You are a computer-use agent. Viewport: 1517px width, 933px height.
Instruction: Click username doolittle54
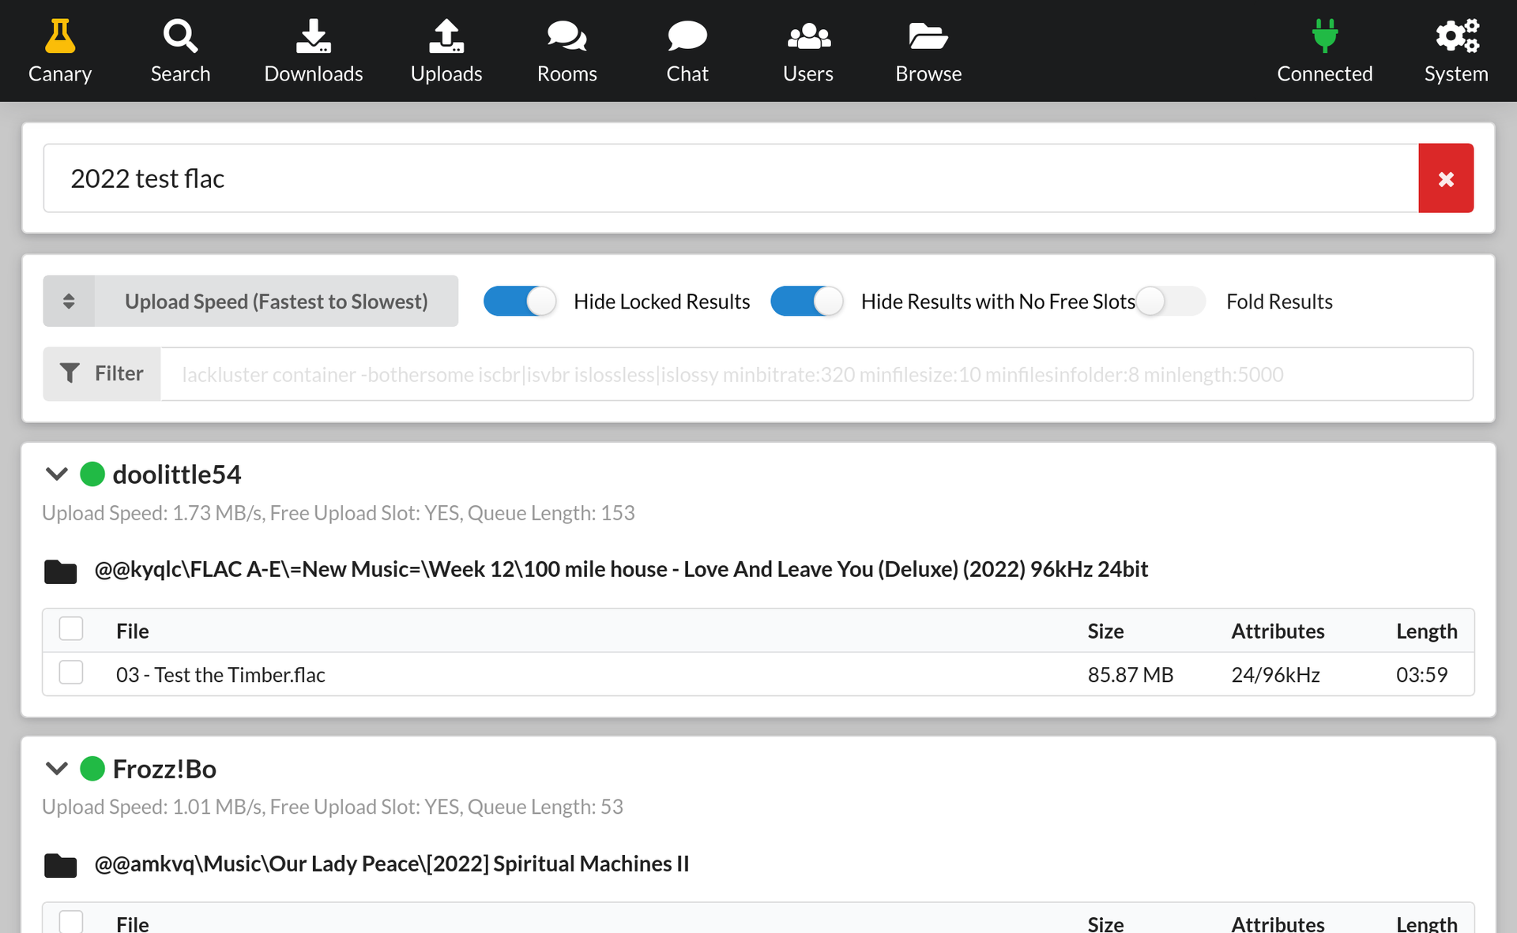coord(177,474)
